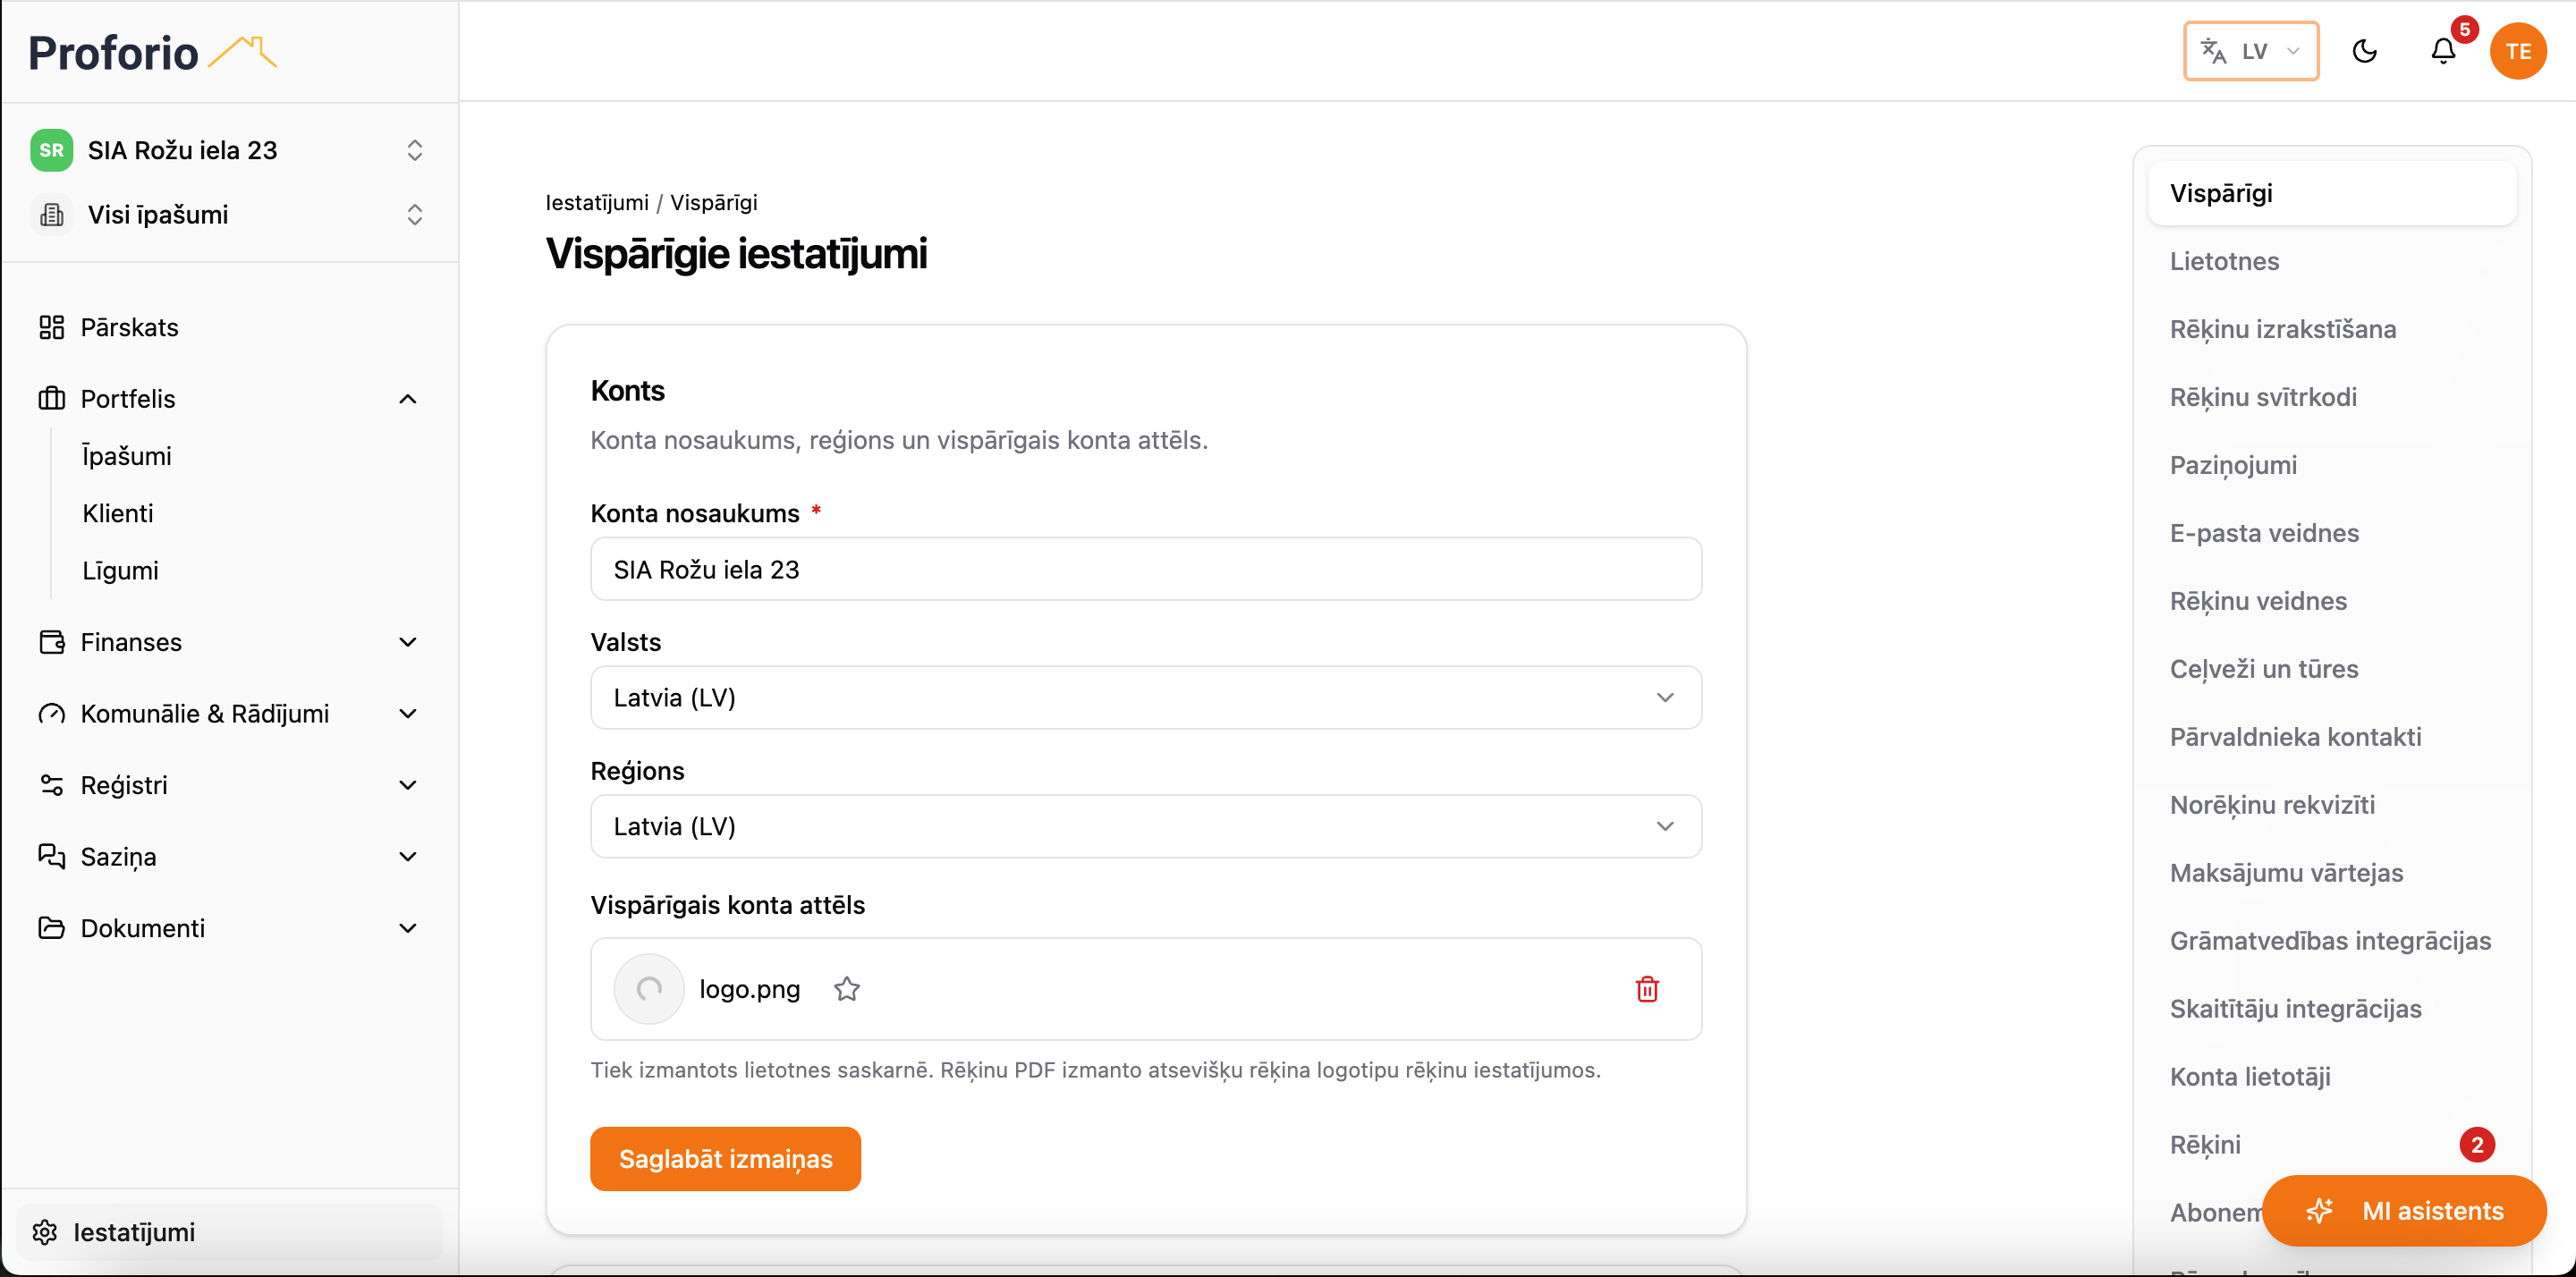
Task: Toggle dark mode moon icon
Action: [x=2364, y=51]
